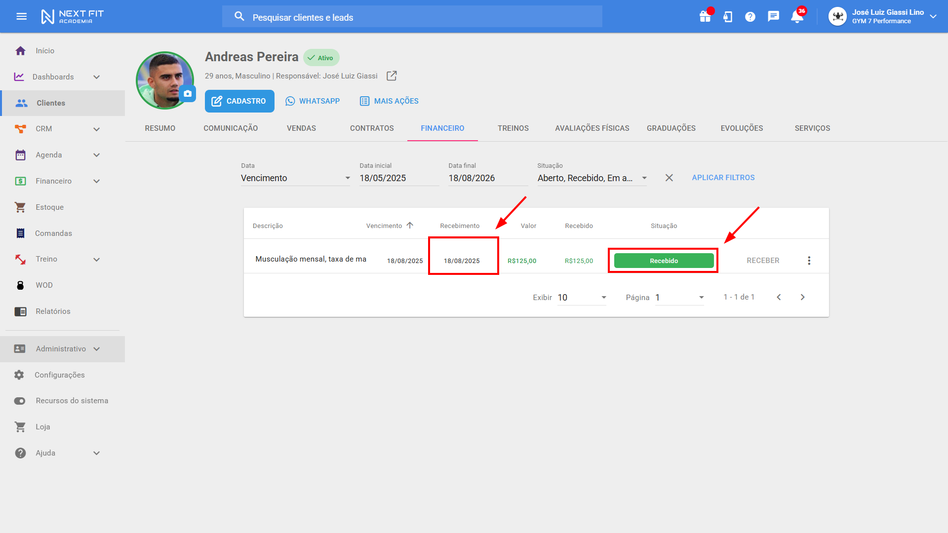Viewport: 948px width, 533px height.
Task: Open the Situação filter dropdown
Action: 592,178
